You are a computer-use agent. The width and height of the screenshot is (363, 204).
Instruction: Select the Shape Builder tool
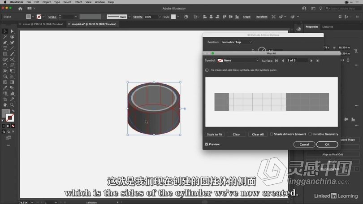[x=5, y=76]
